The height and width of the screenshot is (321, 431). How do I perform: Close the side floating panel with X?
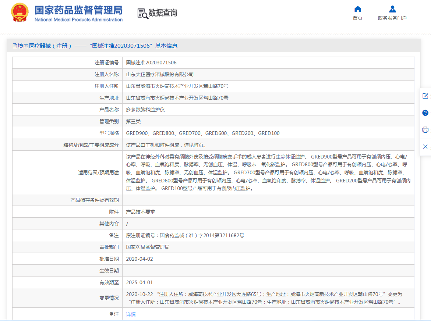pyautogui.click(x=425, y=147)
